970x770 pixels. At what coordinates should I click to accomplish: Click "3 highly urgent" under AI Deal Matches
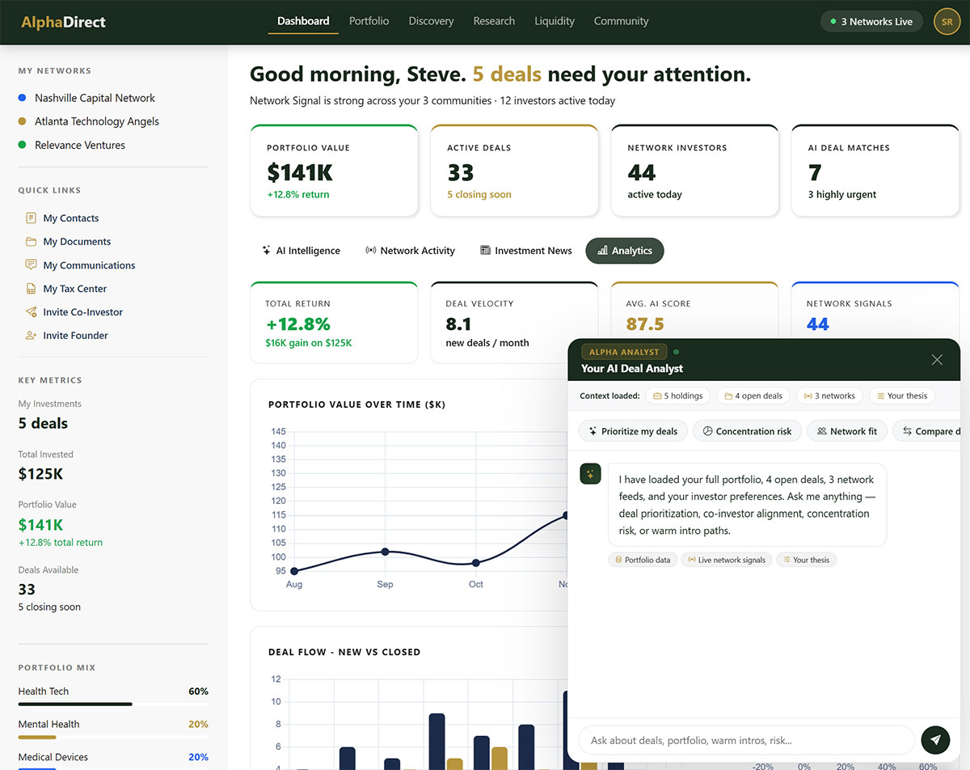click(842, 194)
